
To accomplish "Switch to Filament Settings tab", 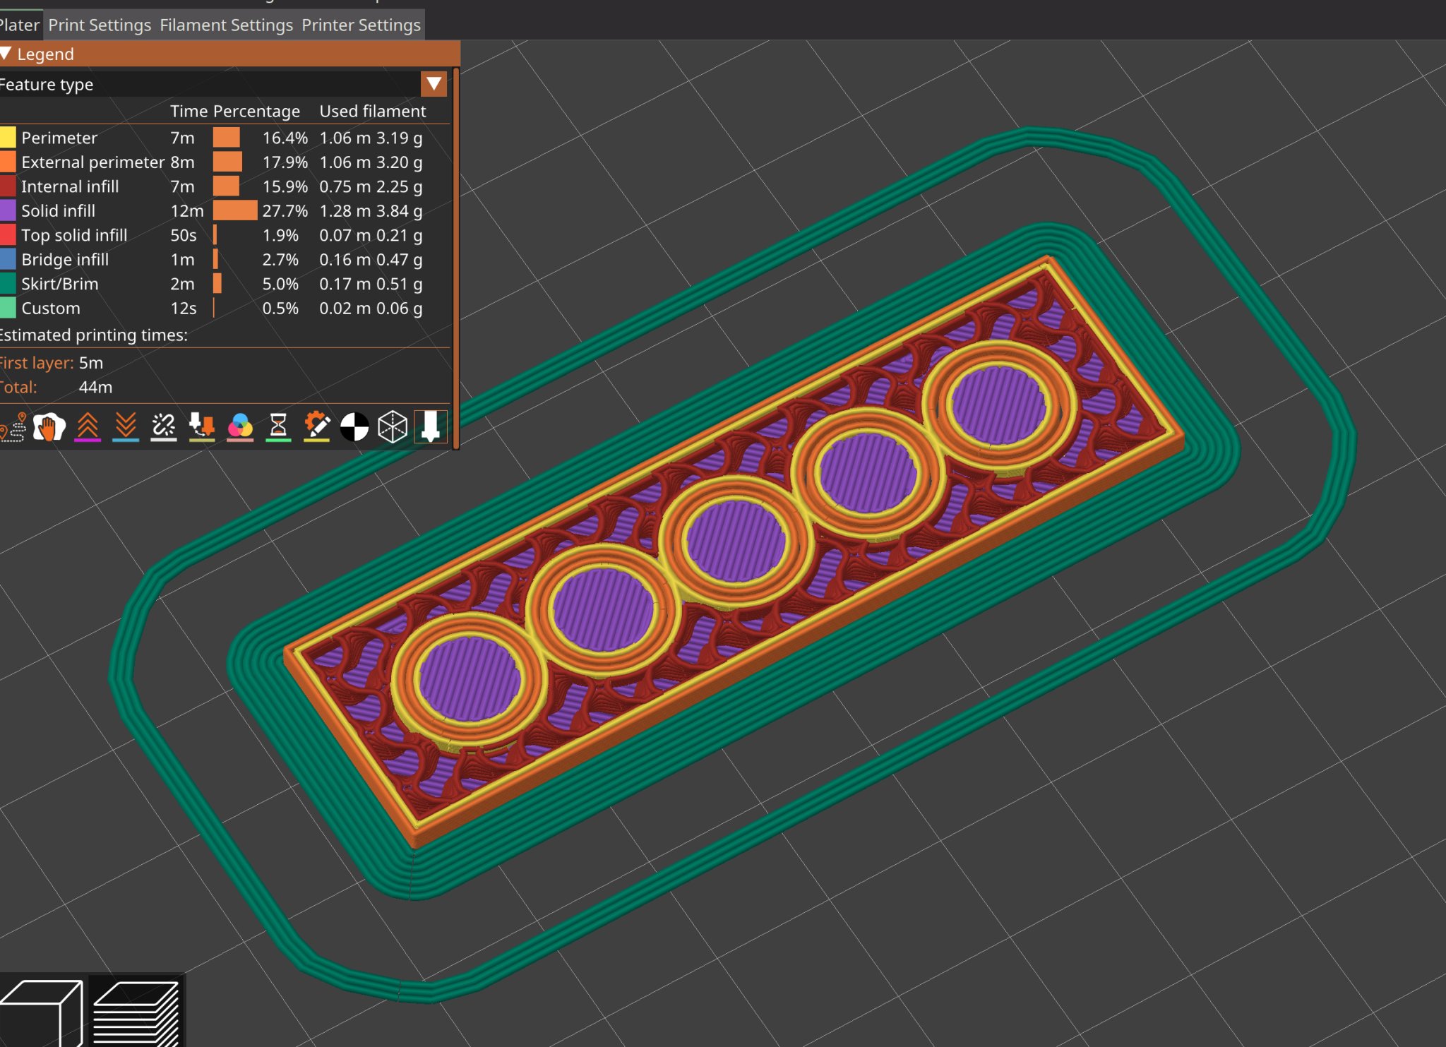I will pos(226,25).
